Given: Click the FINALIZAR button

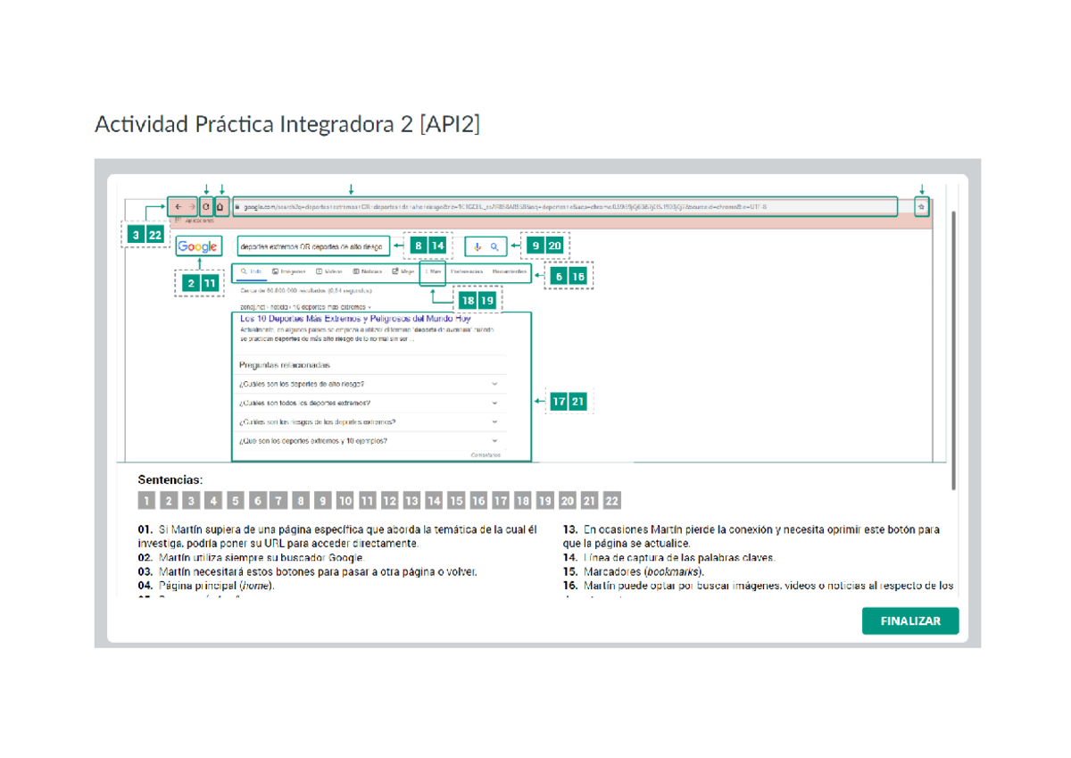Looking at the screenshot, I should 909,621.
